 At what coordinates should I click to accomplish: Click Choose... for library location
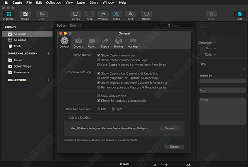click(170, 128)
